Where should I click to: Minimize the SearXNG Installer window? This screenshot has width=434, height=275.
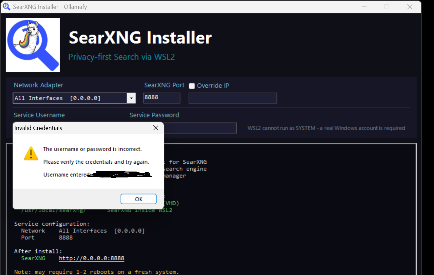(x=364, y=7)
